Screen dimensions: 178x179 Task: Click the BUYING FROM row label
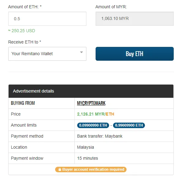click(x=23, y=103)
